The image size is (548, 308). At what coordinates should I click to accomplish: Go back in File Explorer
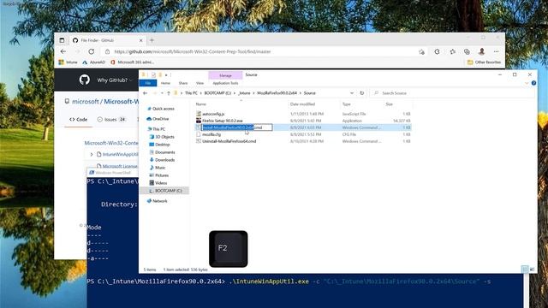[145, 93]
